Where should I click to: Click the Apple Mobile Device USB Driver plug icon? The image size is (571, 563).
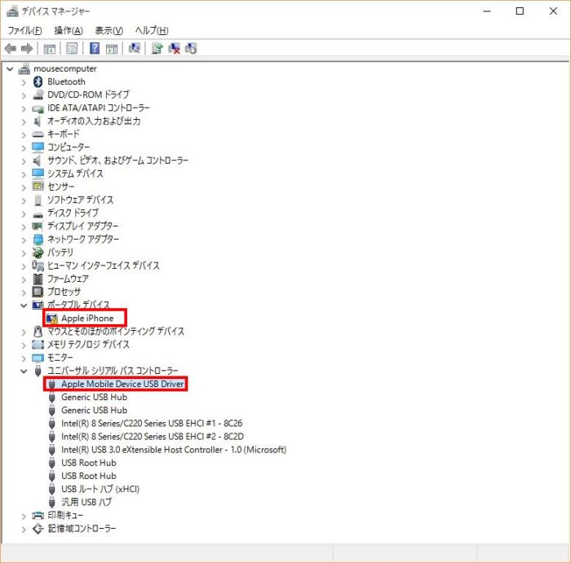(52, 385)
